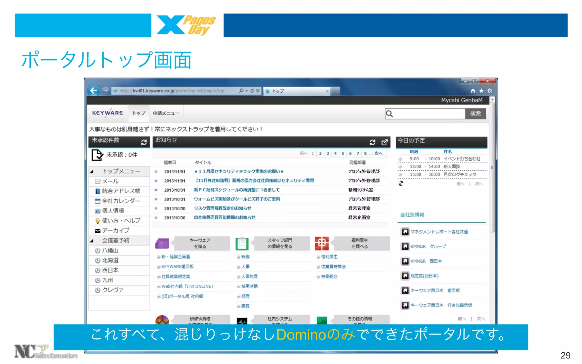Click the キーウェア西日本 掲示板 link icon

(x=405, y=290)
